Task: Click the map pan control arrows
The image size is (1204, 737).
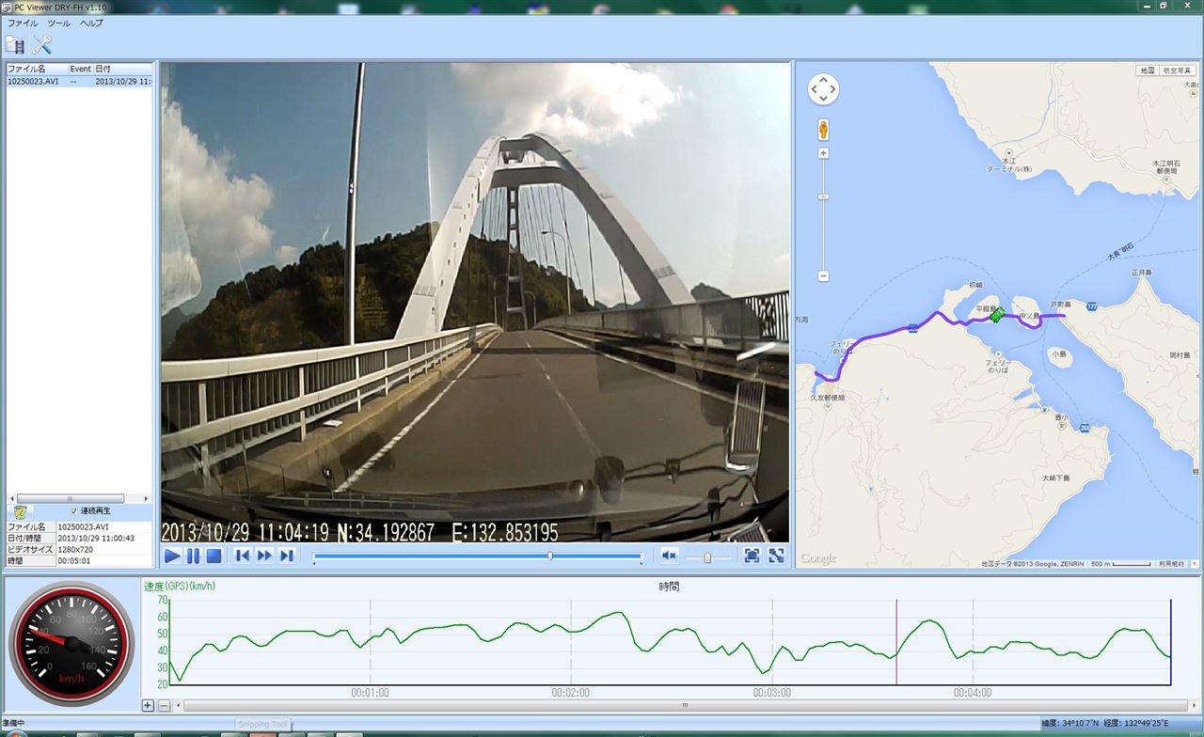Action: (823, 89)
